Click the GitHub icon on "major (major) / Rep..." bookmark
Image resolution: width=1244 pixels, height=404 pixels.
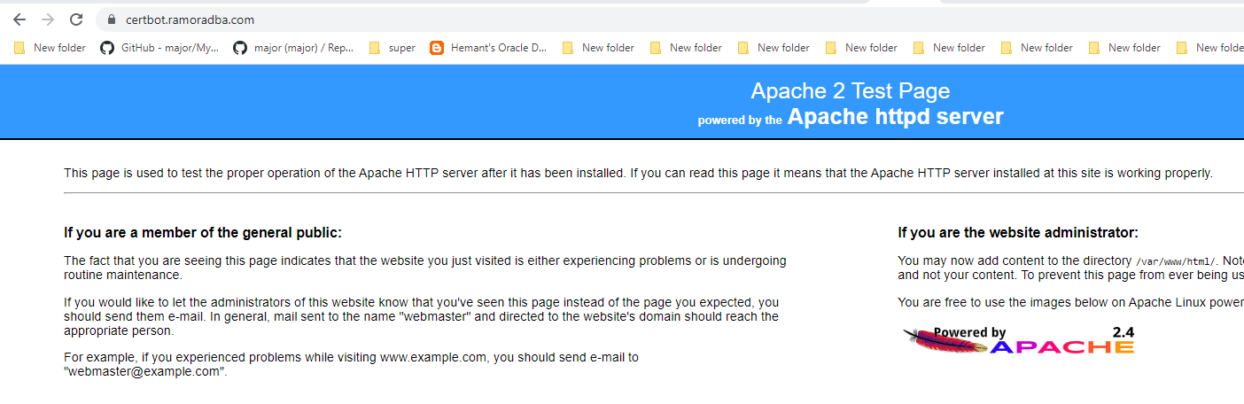[240, 48]
